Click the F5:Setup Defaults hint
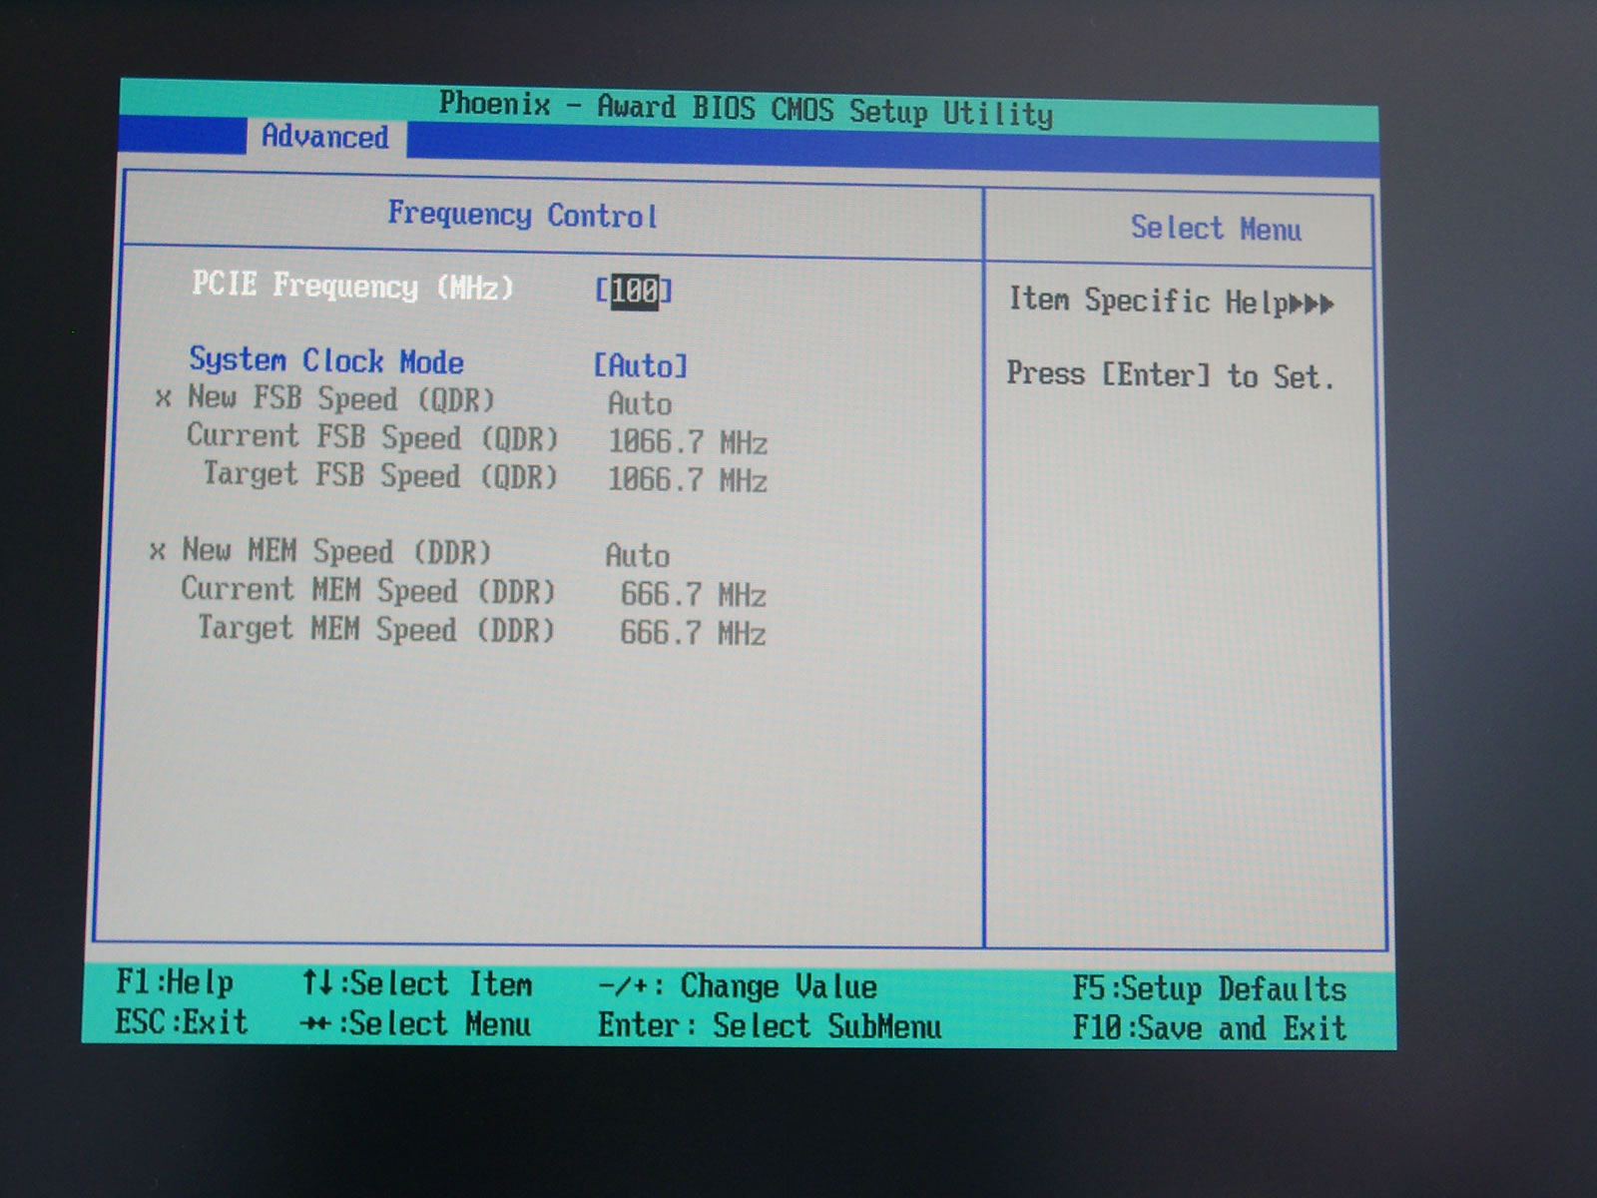Screen dimensions: 1597x1198 tap(1210, 989)
